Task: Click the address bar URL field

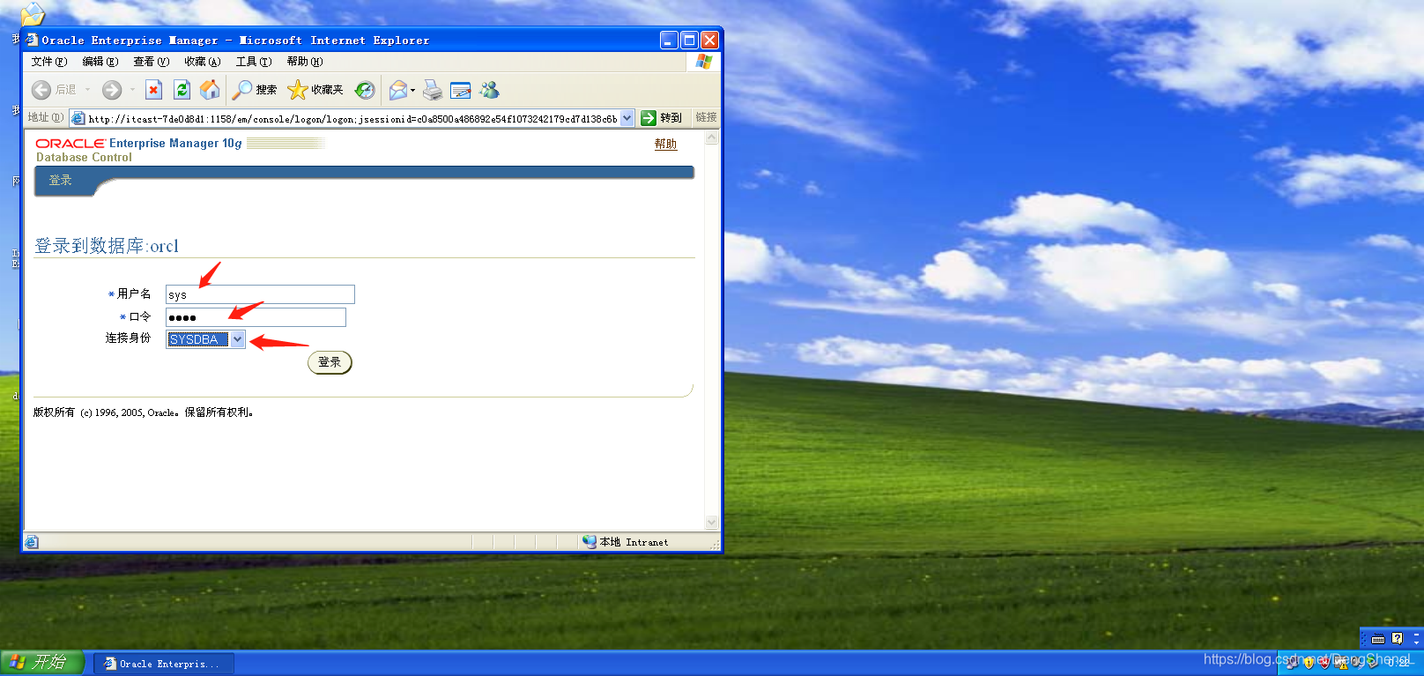Action: point(352,118)
